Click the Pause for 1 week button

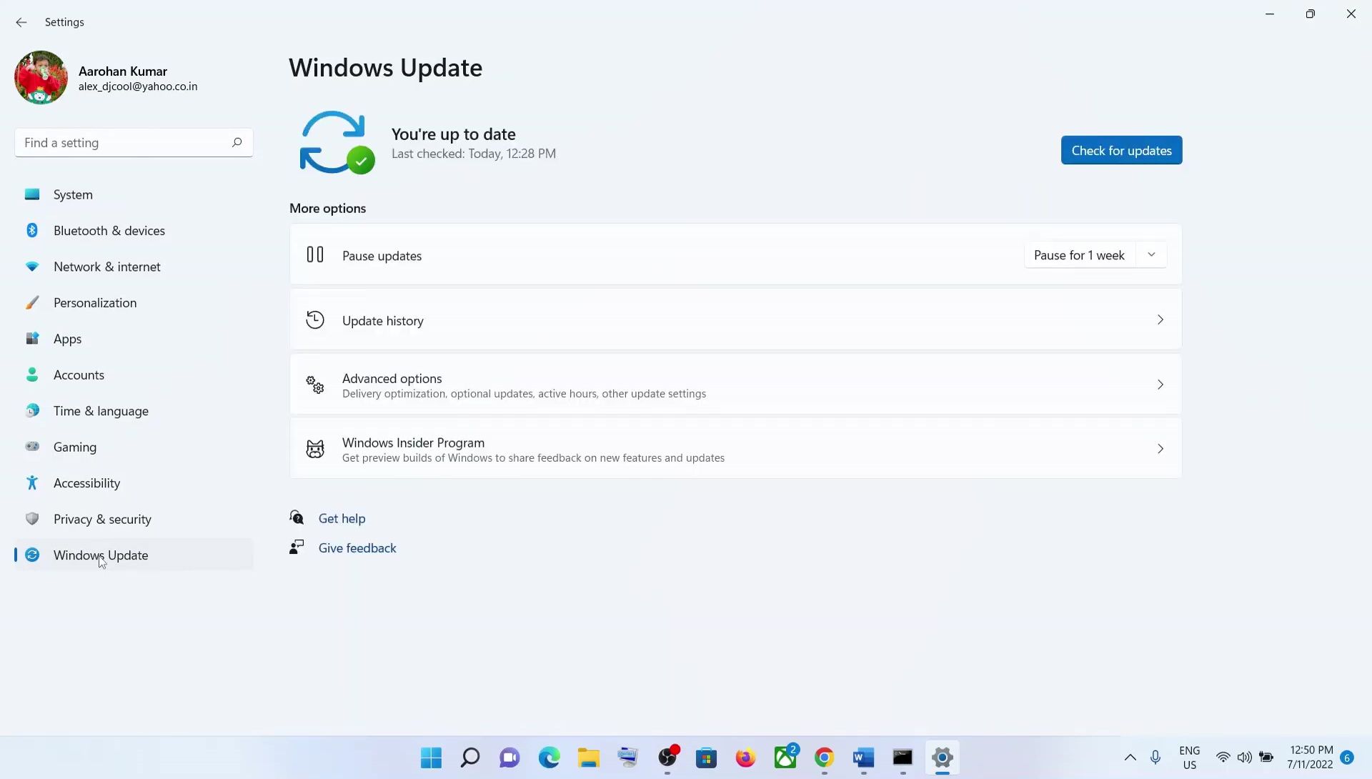1079,255
